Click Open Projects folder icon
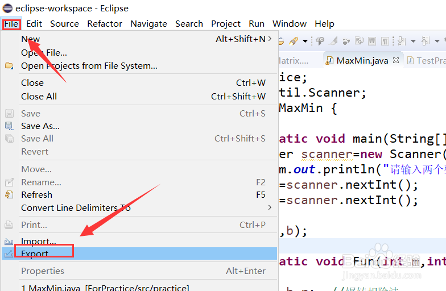Viewport: 446px width, 291px height. pyautogui.click(x=9, y=66)
